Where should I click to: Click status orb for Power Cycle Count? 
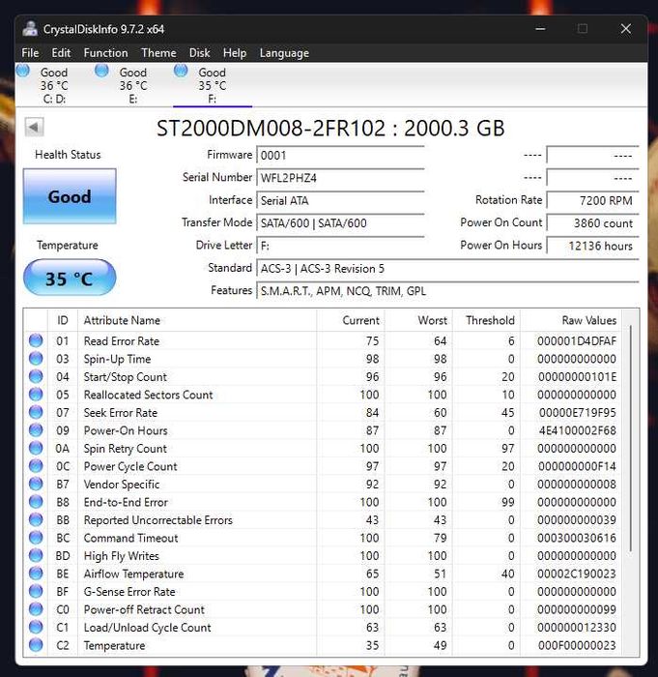(36, 466)
